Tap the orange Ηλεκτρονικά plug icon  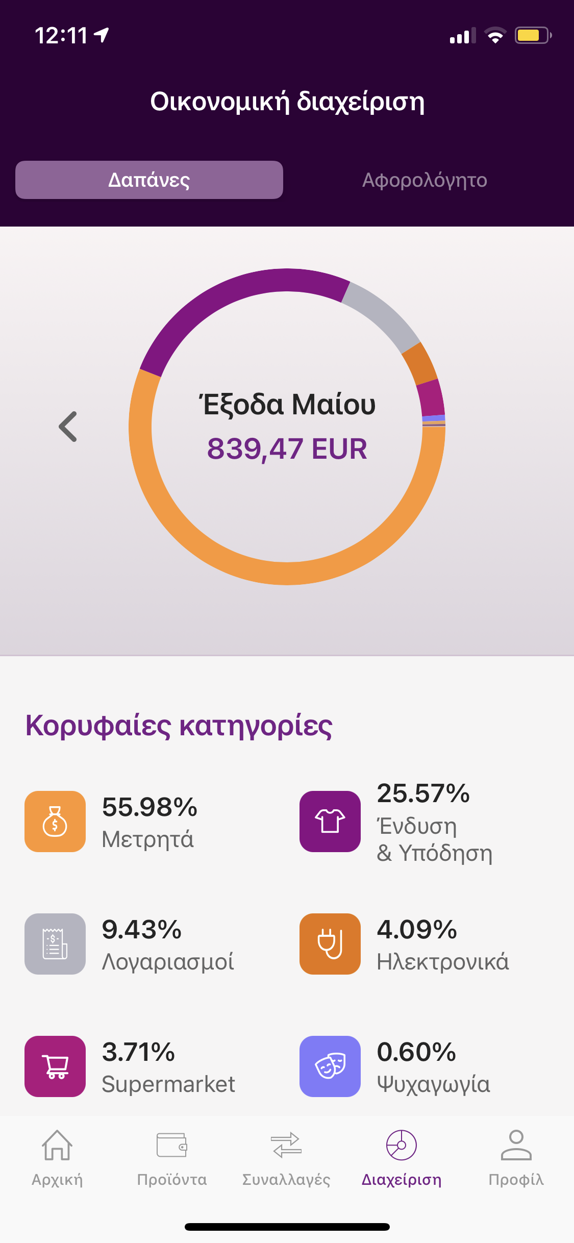(330, 943)
